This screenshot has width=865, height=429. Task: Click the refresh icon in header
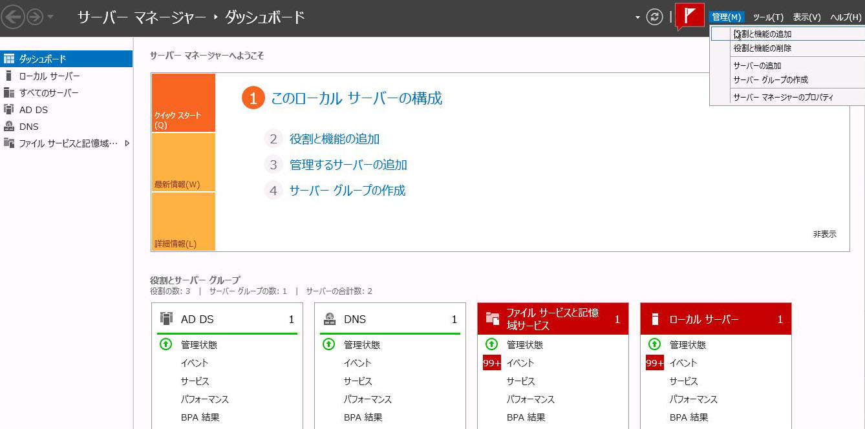click(655, 17)
